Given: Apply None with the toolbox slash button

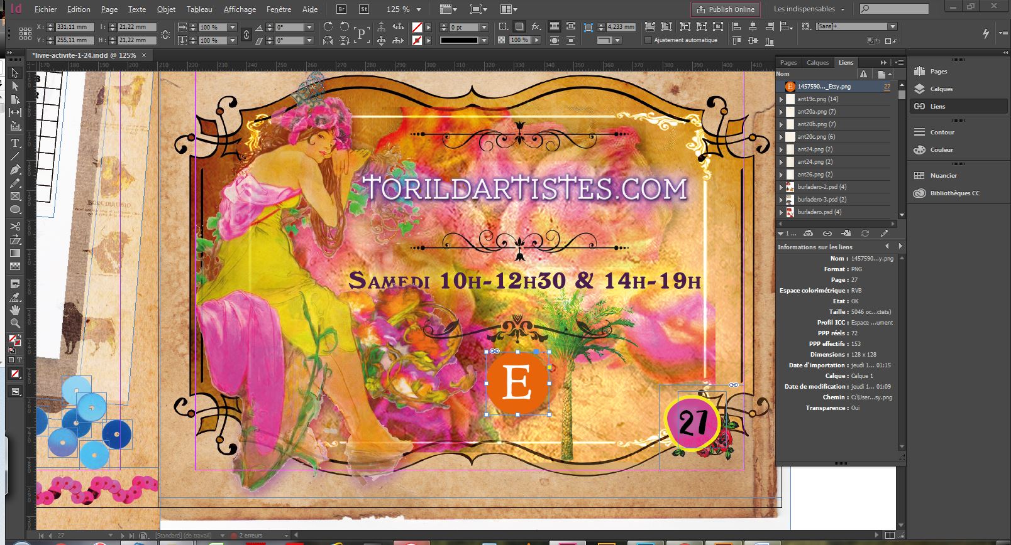Looking at the screenshot, I should pyautogui.click(x=15, y=374).
